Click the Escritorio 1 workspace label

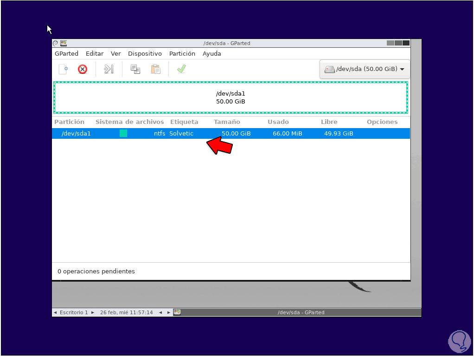(74, 312)
